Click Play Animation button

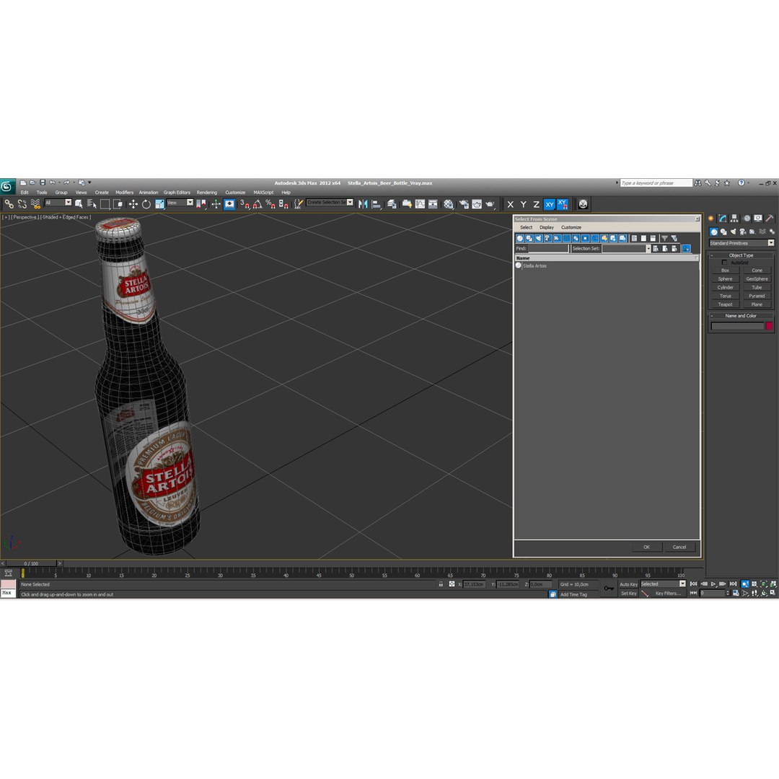(713, 584)
